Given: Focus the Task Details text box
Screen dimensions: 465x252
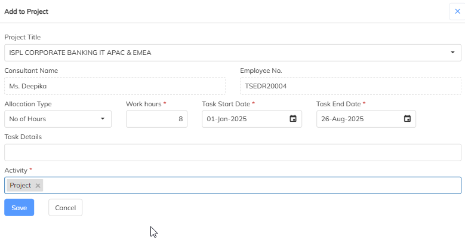Looking at the screenshot, I should coord(233,152).
